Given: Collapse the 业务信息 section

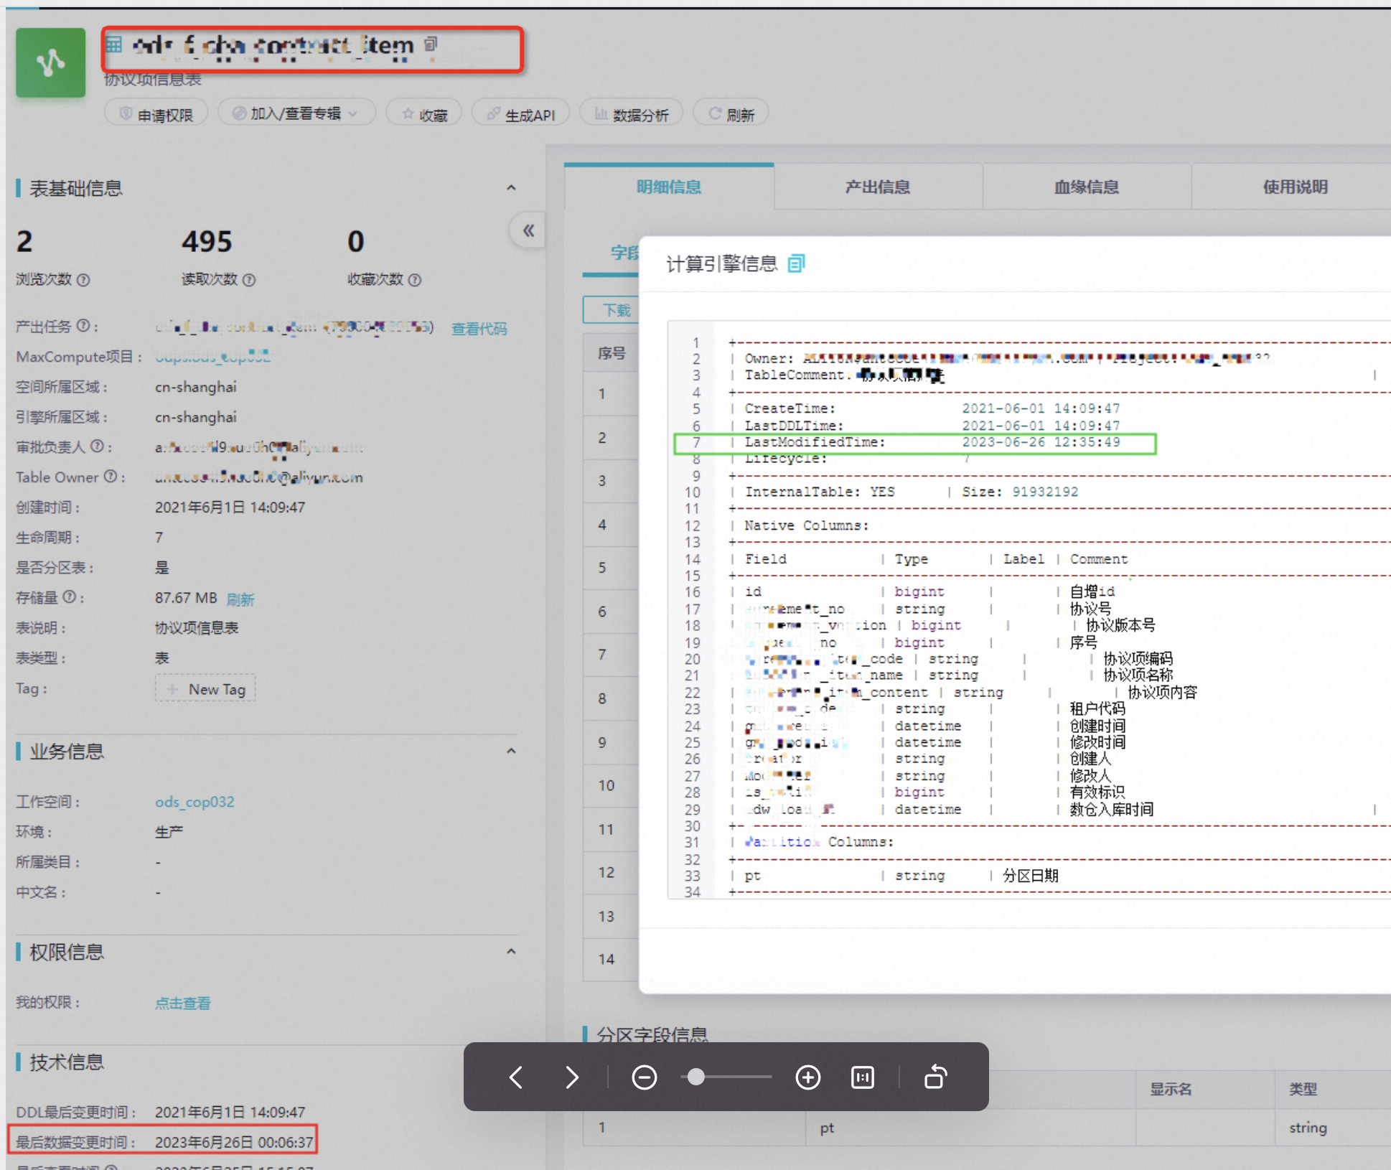Looking at the screenshot, I should coord(511,752).
